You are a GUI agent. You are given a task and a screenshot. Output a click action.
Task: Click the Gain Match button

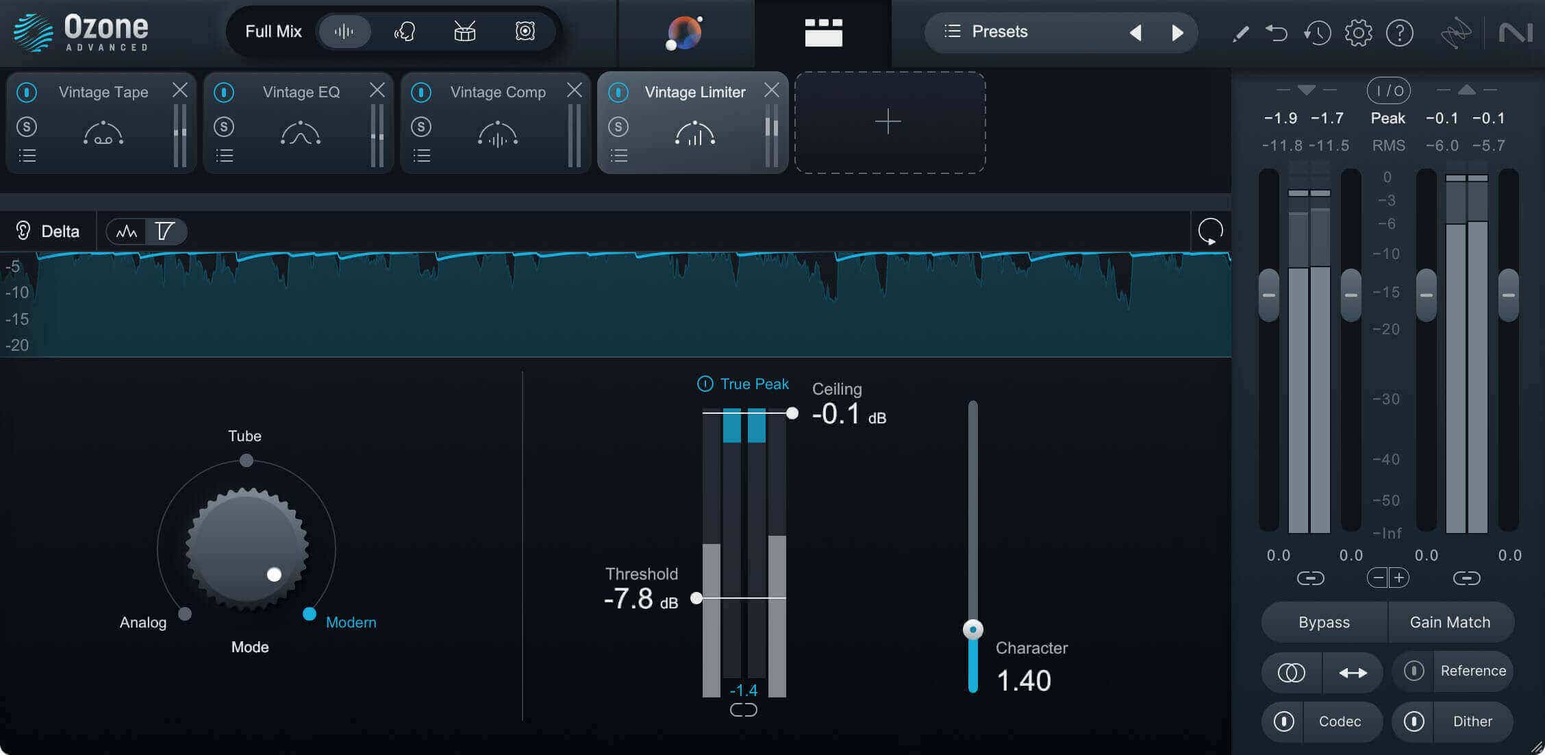(1450, 622)
